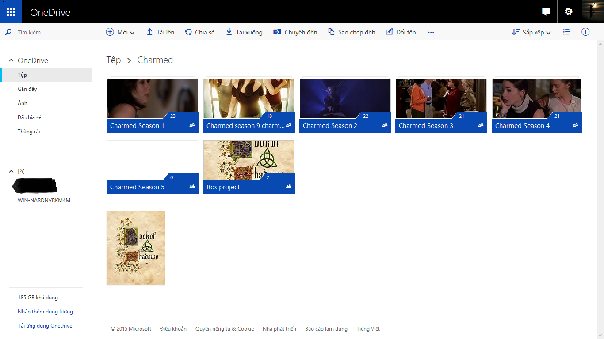Screen dimensions: 604x339
Task: Click the Nhà phát triển footer link
Action: [x=279, y=329]
